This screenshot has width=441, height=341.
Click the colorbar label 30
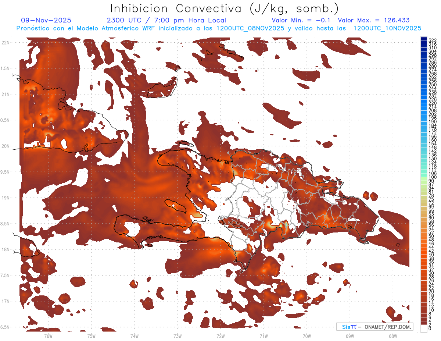[x=431, y=273]
